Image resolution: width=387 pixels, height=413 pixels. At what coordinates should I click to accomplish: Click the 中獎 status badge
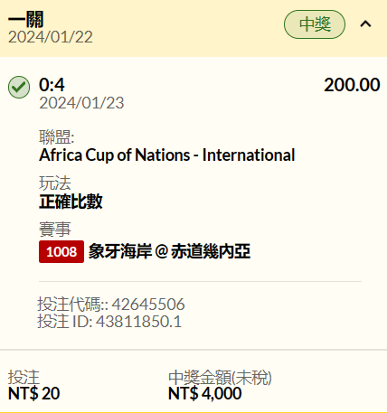click(x=315, y=24)
